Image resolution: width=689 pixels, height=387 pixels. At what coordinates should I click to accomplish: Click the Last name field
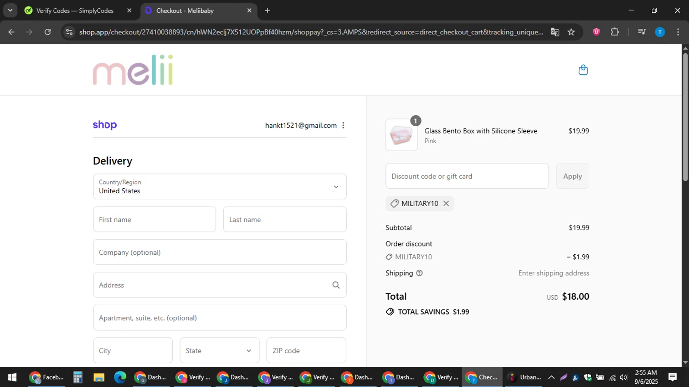[285, 219]
